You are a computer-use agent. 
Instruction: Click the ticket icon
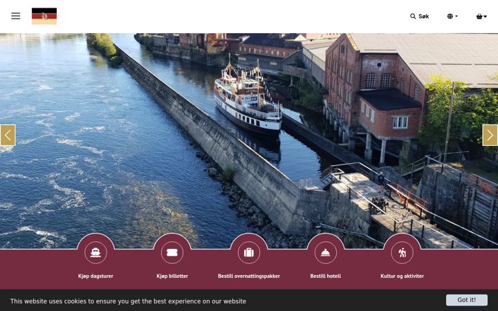click(x=172, y=253)
